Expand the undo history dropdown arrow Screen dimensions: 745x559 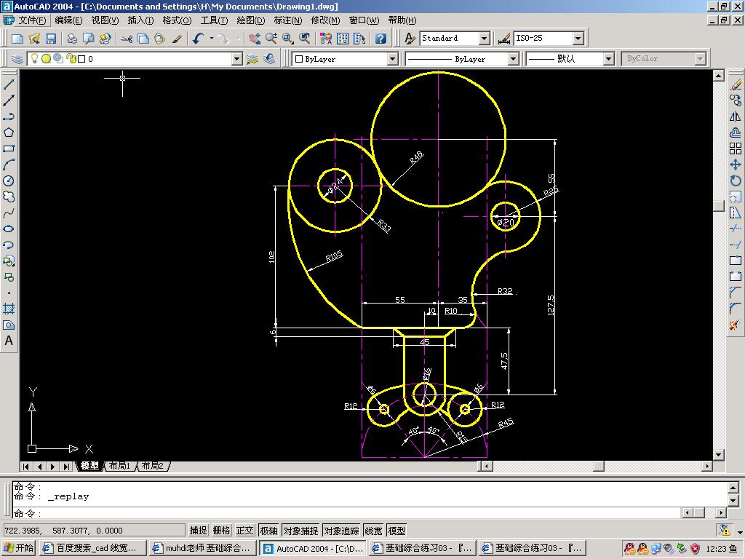coord(212,39)
